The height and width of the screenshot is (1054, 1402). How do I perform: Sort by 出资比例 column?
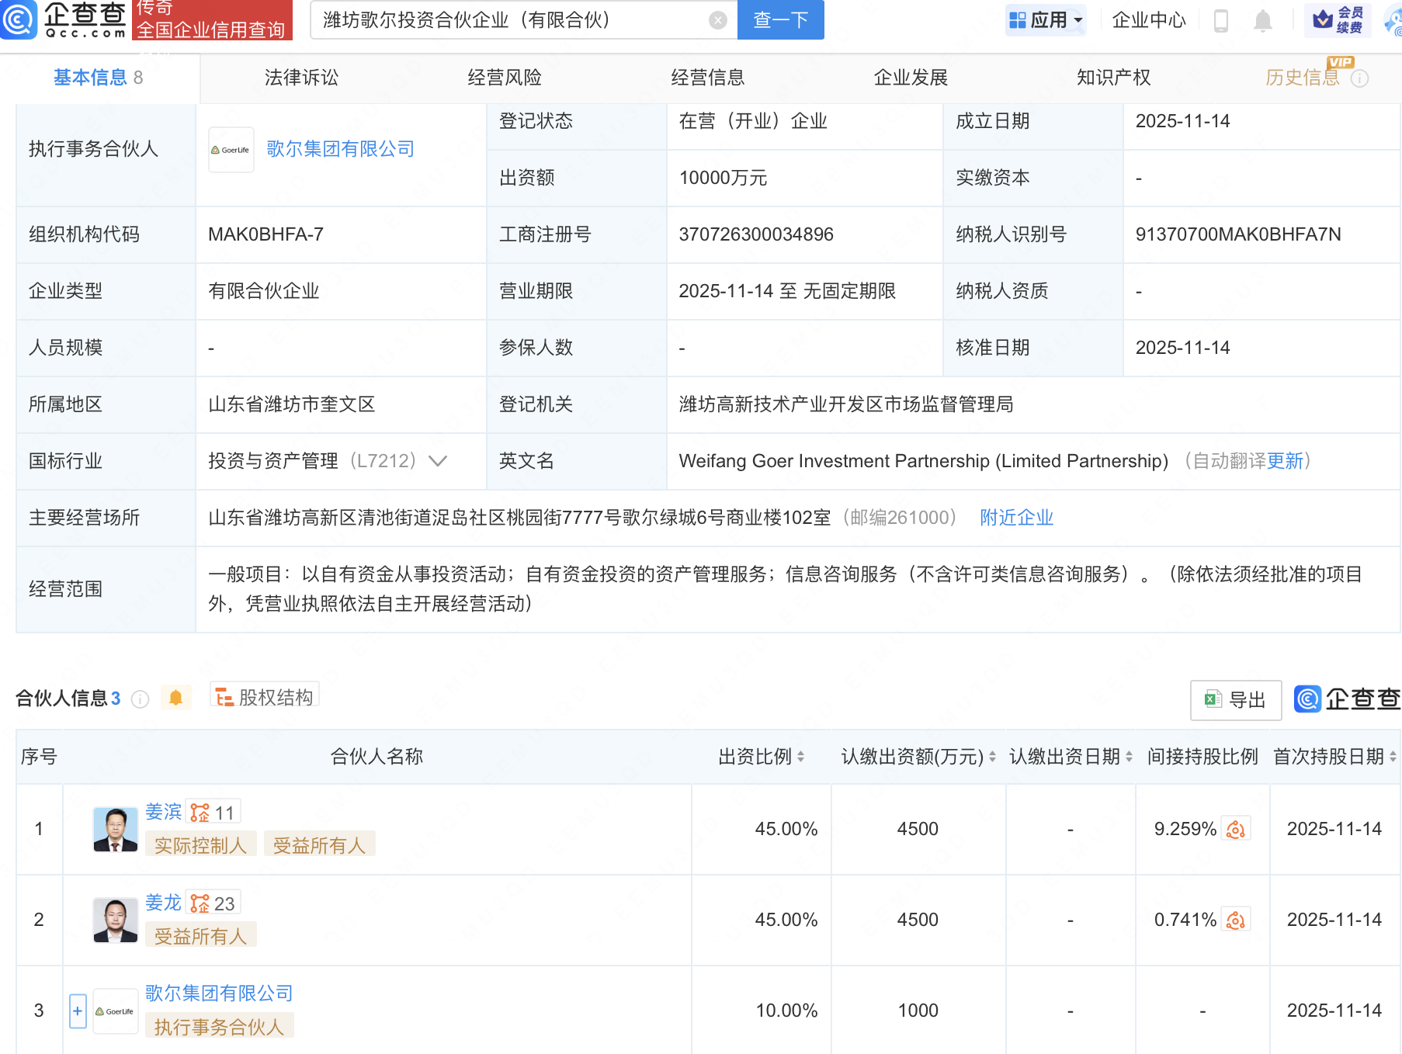(x=800, y=757)
